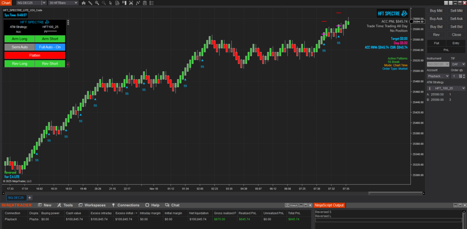
Task: Open the NQ DEC25 instrument selector in toolbar
Action: click(31, 3)
